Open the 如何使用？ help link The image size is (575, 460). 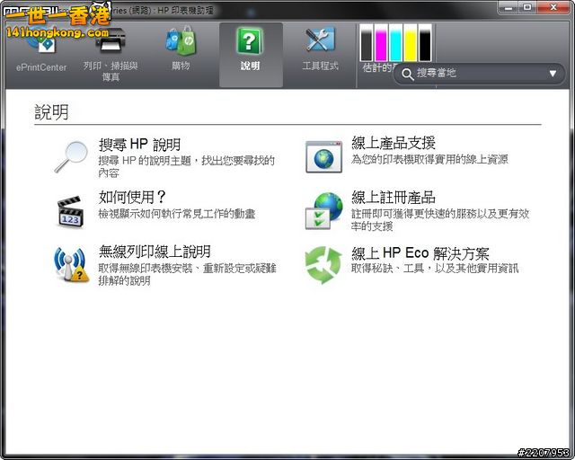(x=133, y=197)
